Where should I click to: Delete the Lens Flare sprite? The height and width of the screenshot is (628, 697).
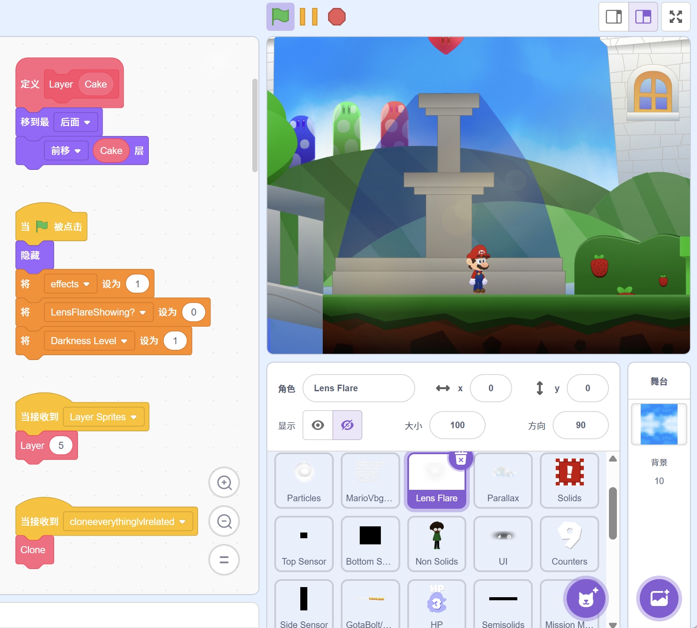pos(461,459)
